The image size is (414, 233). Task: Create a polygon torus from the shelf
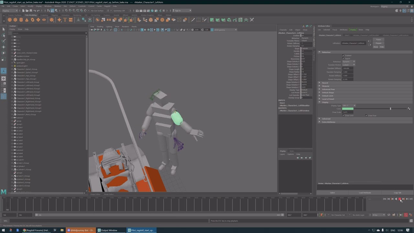(x=33, y=20)
